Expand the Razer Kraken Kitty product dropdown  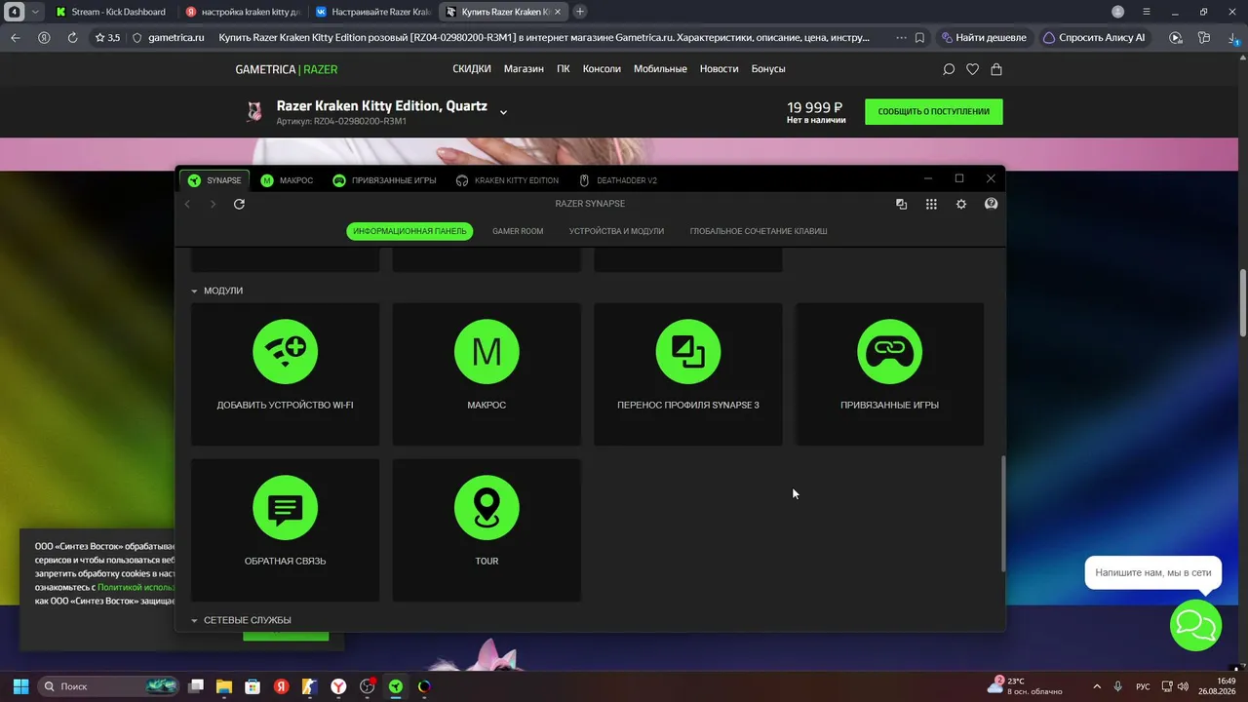[503, 112]
